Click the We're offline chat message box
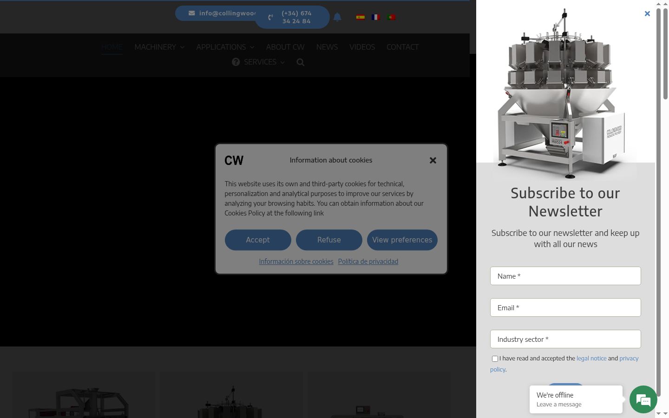The width and height of the screenshot is (669, 418). [576, 399]
